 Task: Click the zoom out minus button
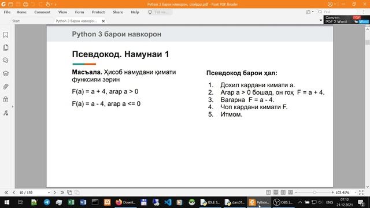coord(296,192)
